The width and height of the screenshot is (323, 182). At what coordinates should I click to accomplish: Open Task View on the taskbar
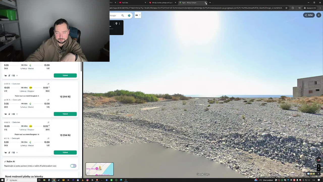(x=39, y=180)
